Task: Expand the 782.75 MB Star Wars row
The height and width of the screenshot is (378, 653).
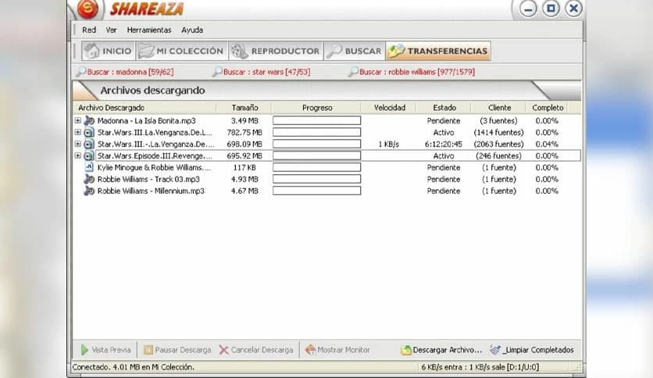Action: coord(78,132)
